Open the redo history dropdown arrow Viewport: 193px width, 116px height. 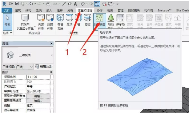[x=44, y=4]
